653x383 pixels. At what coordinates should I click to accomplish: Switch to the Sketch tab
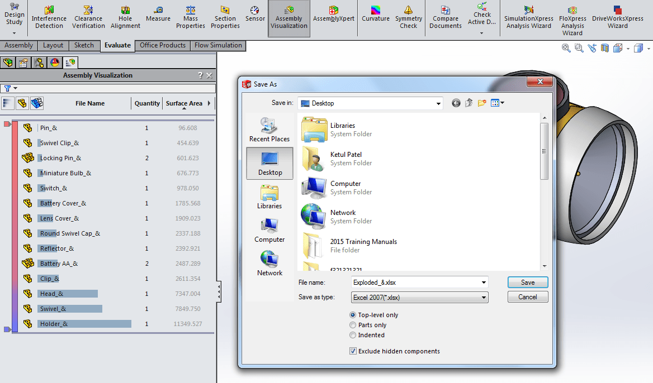pos(84,45)
